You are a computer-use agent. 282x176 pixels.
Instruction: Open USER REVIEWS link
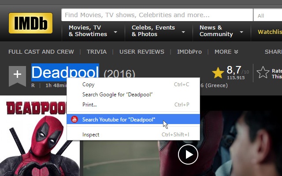click(142, 52)
